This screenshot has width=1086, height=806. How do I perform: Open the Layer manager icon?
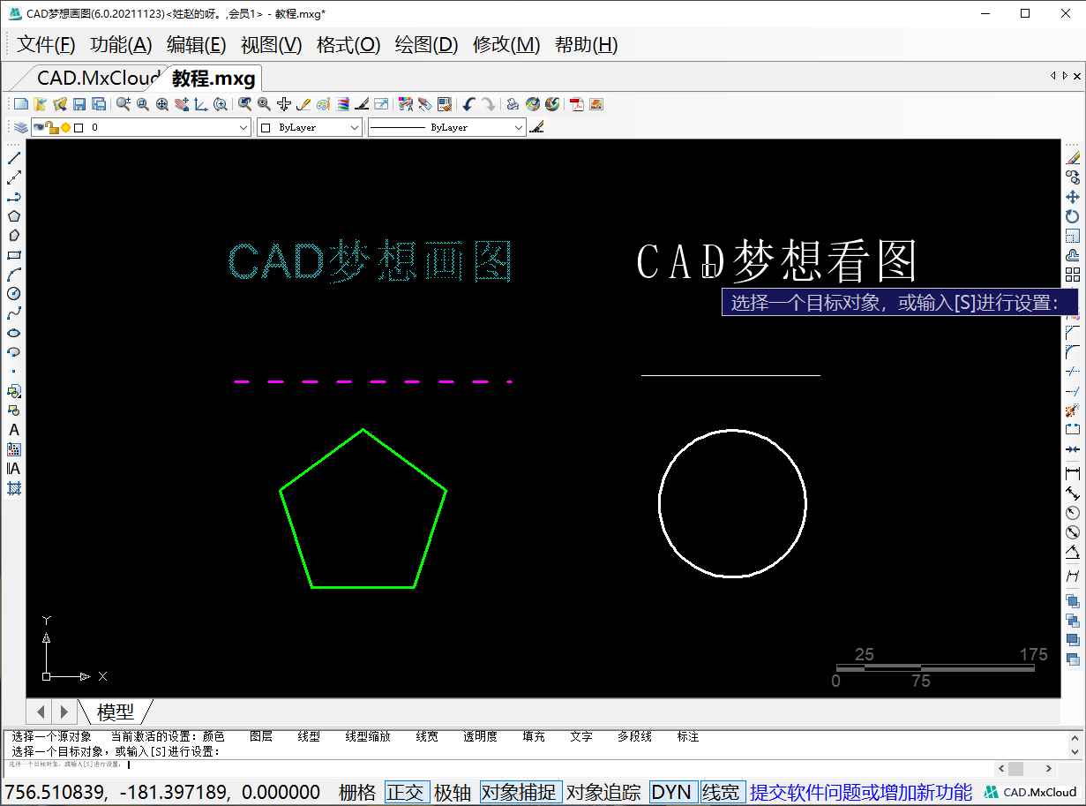point(20,128)
